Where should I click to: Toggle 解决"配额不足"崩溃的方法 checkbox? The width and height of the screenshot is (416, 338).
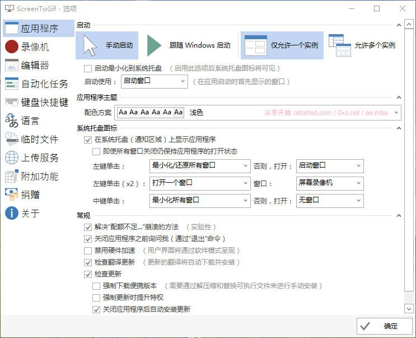[88, 227]
